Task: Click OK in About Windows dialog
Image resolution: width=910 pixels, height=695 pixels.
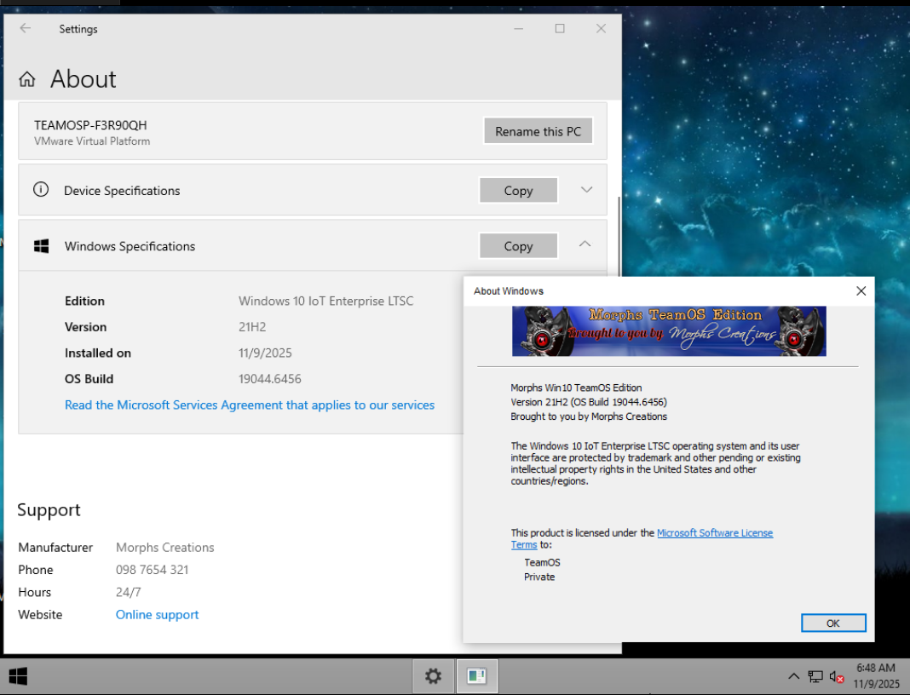Action: (832, 623)
